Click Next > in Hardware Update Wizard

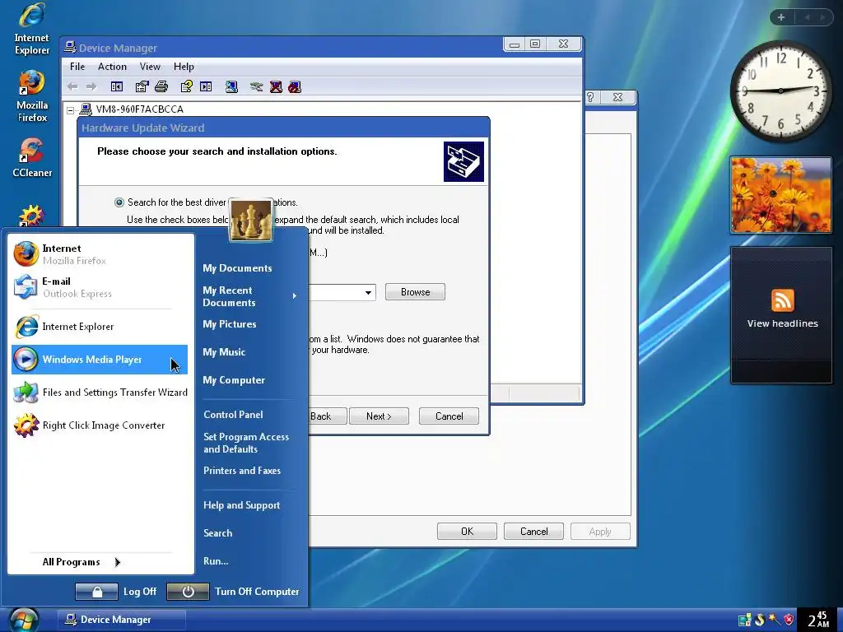click(x=379, y=416)
